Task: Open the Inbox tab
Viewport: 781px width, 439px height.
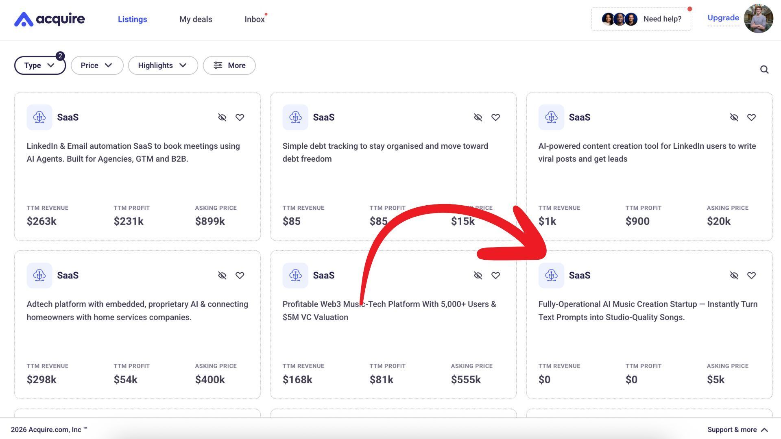Action: point(254,20)
